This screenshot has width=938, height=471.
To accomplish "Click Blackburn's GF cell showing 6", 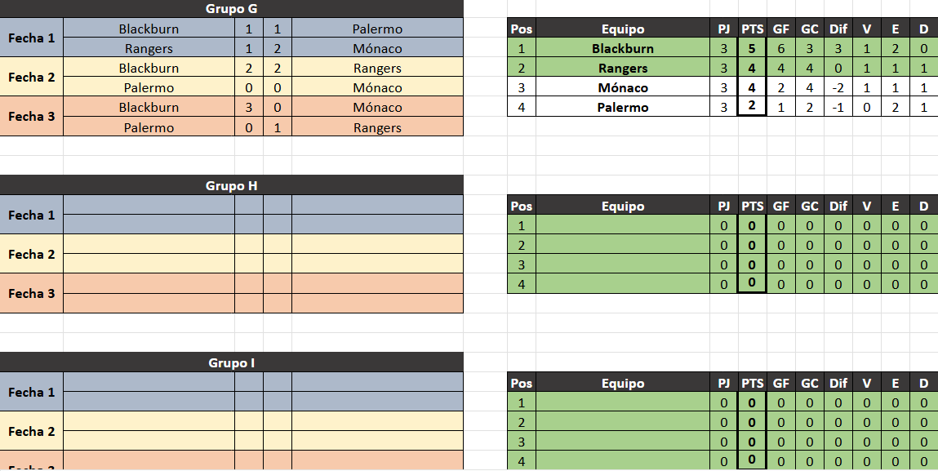I will pyautogui.click(x=780, y=48).
